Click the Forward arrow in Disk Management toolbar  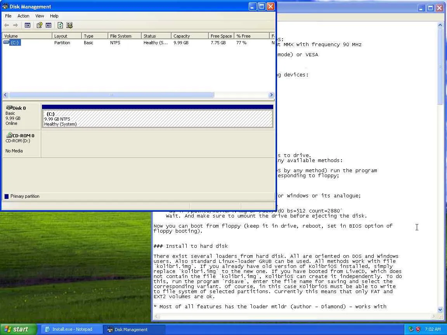[16, 25]
